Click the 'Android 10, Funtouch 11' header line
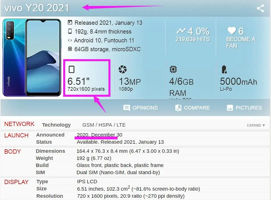271x200 pixels. click(x=104, y=40)
